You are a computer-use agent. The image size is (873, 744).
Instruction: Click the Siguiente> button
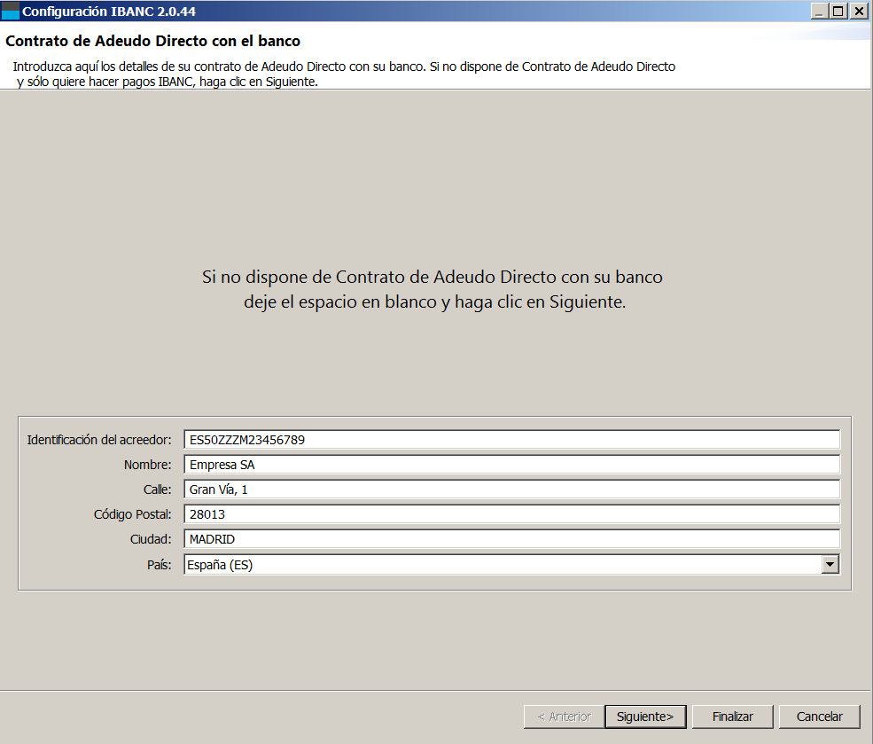point(645,717)
